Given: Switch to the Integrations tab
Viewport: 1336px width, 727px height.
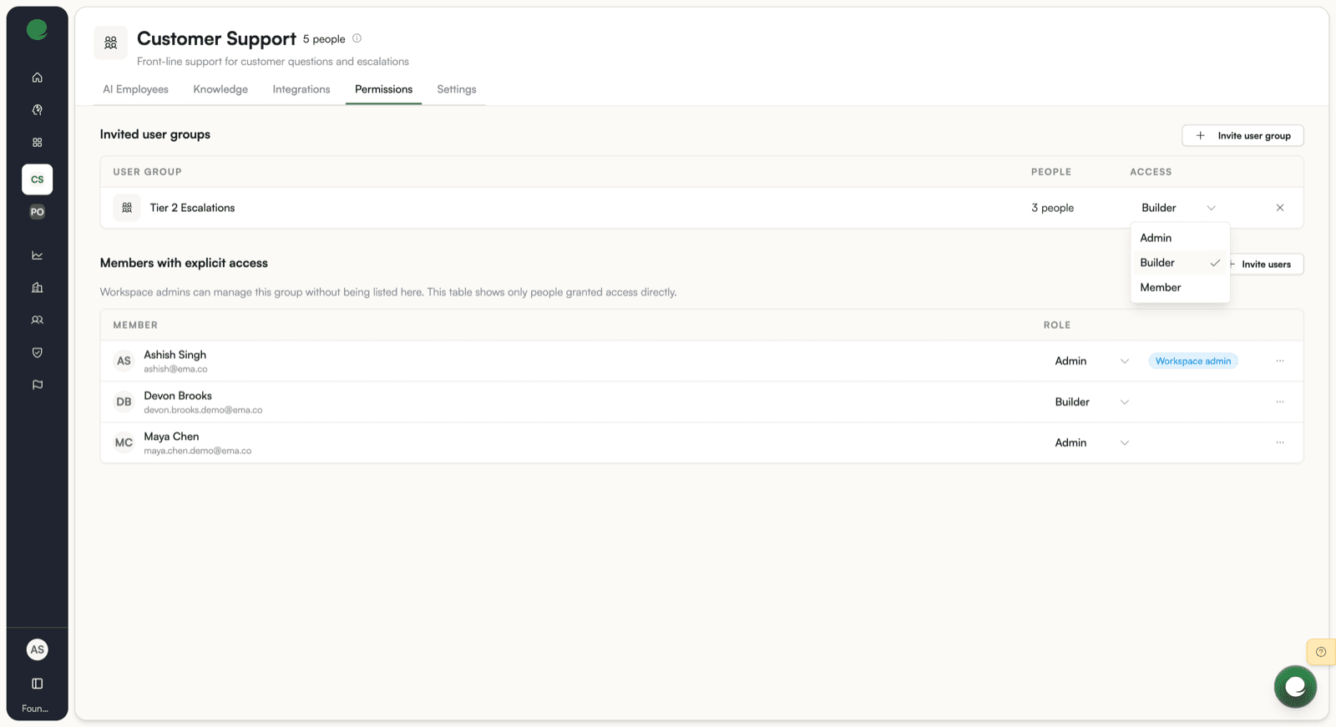Looking at the screenshot, I should [301, 89].
